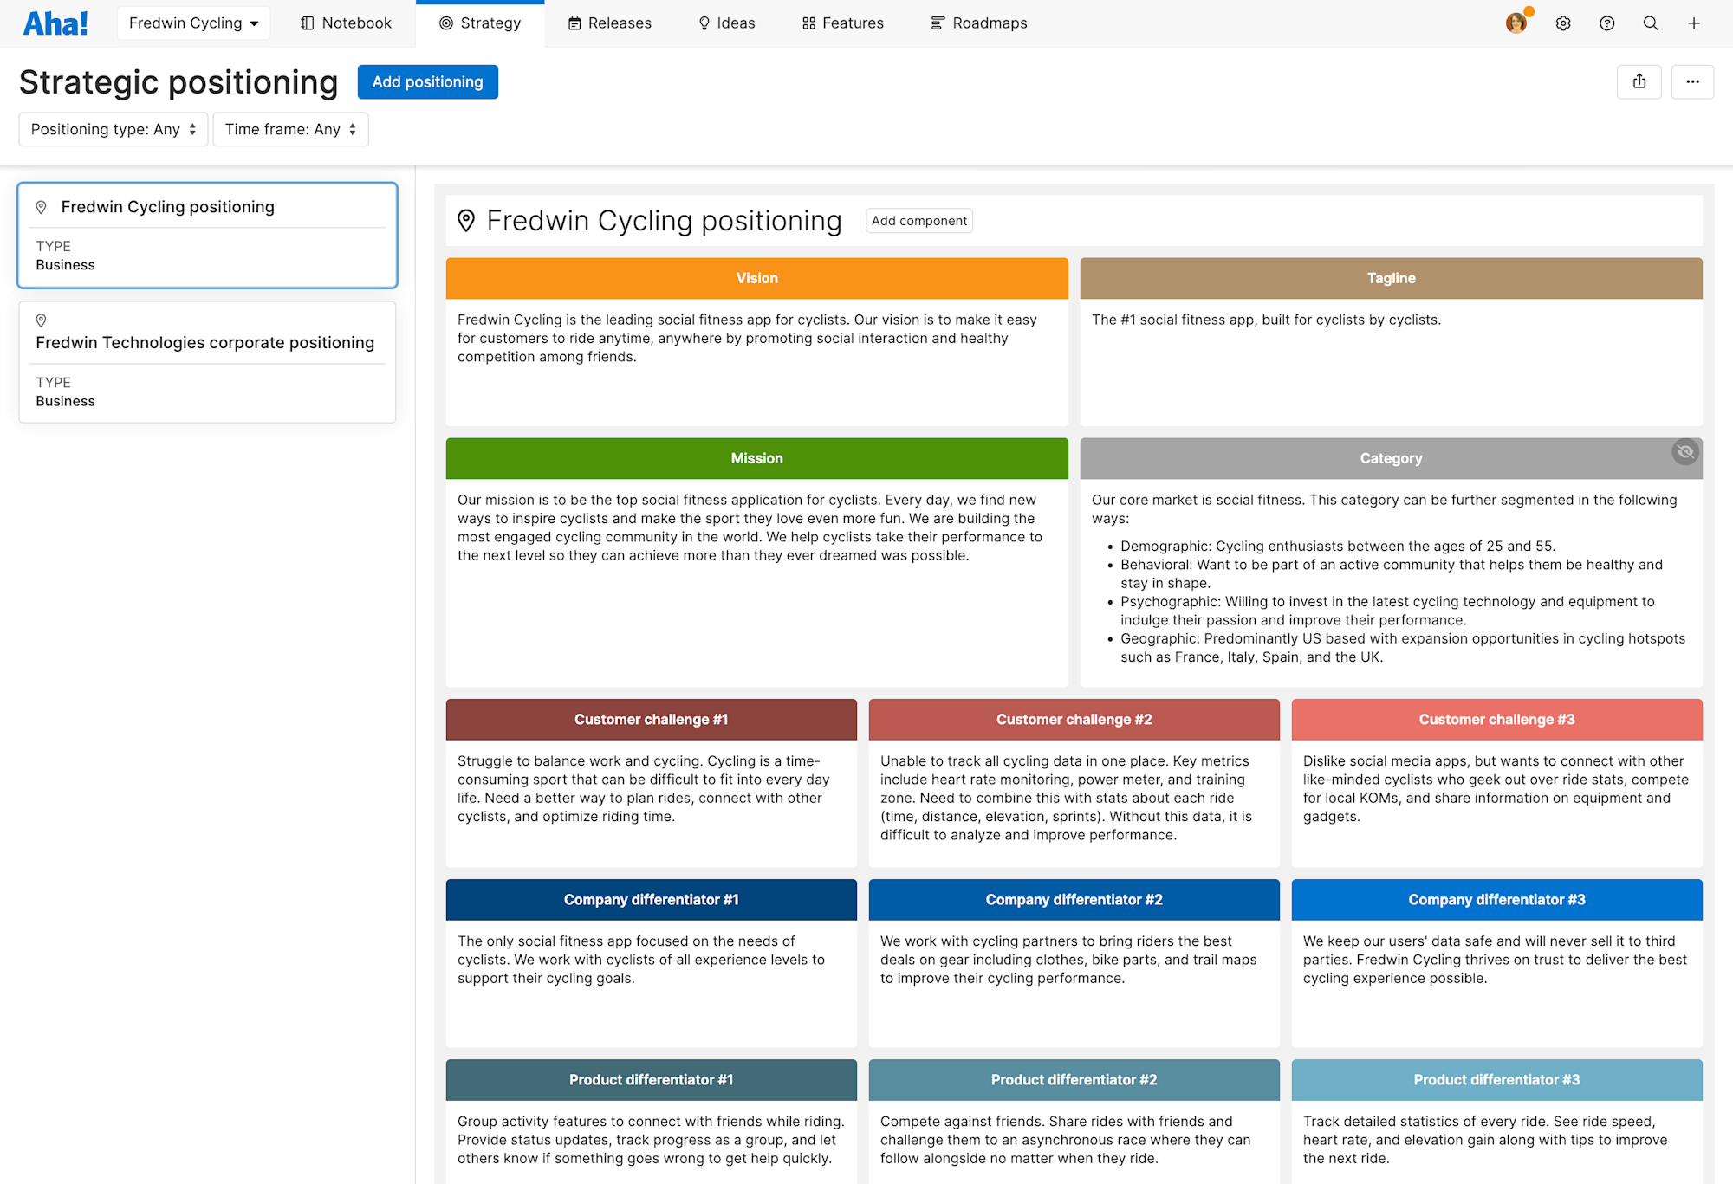The height and width of the screenshot is (1184, 1733).
Task: Open the Roadmaps tab
Action: tap(978, 23)
